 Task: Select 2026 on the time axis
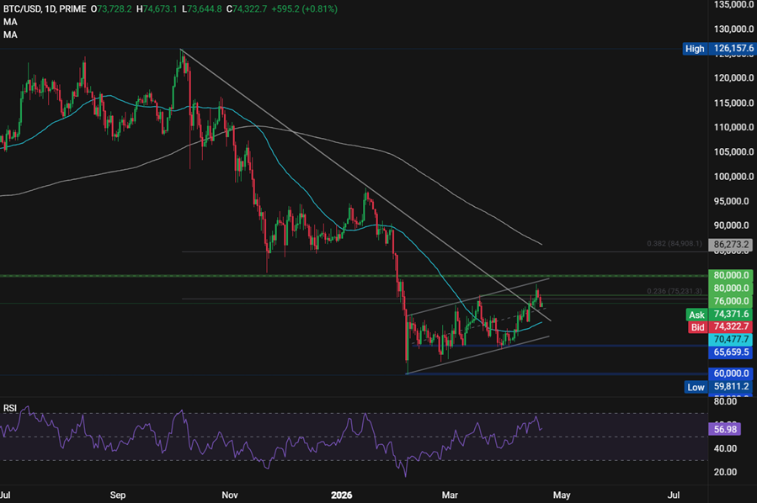point(341,495)
